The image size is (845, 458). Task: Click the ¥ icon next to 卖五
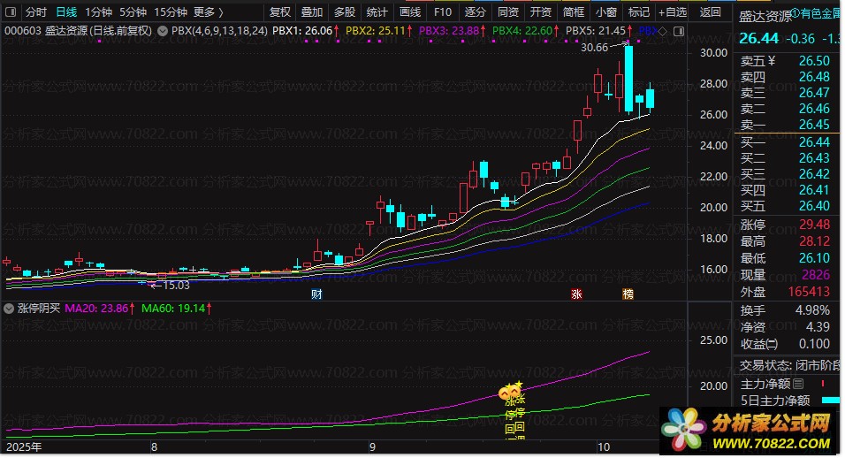[771, 61]
